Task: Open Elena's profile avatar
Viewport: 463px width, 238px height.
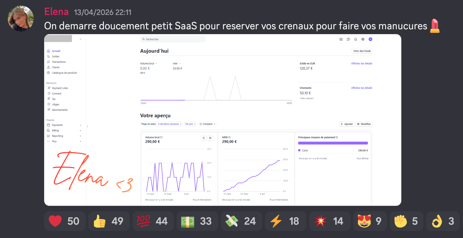Action: point(21,19)
